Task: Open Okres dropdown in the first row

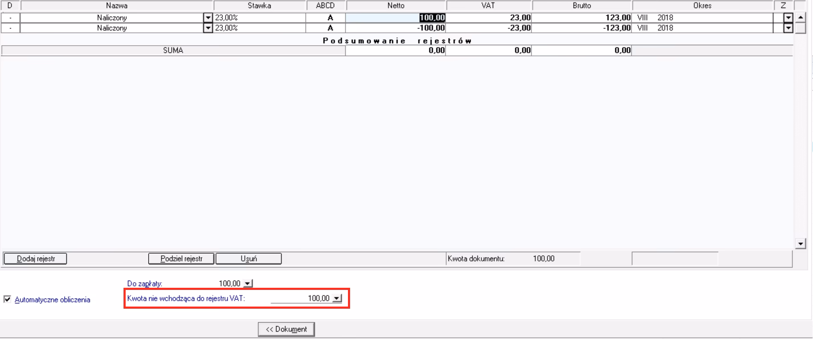Action: click(x=788, y=18)
